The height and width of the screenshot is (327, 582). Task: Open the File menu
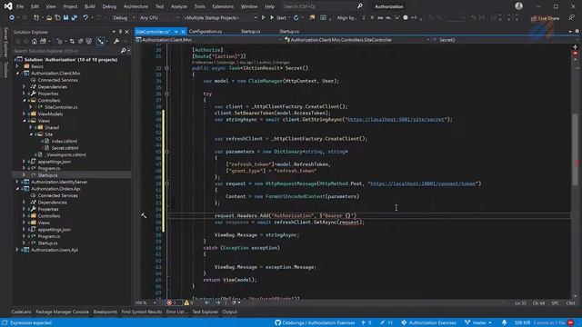tap(20, 6)
